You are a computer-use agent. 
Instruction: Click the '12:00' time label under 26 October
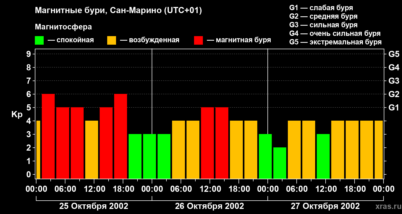tap(210, 189)
